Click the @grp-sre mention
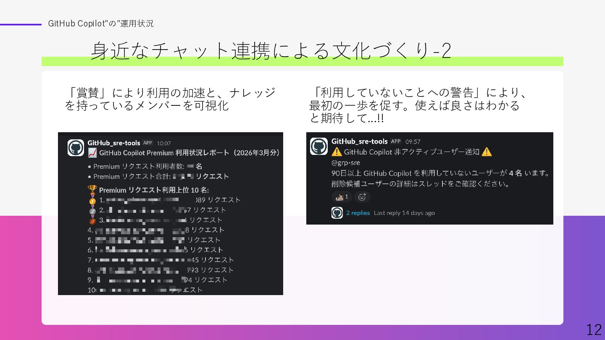The image size is (605, 340). click(x=346, y=162)
